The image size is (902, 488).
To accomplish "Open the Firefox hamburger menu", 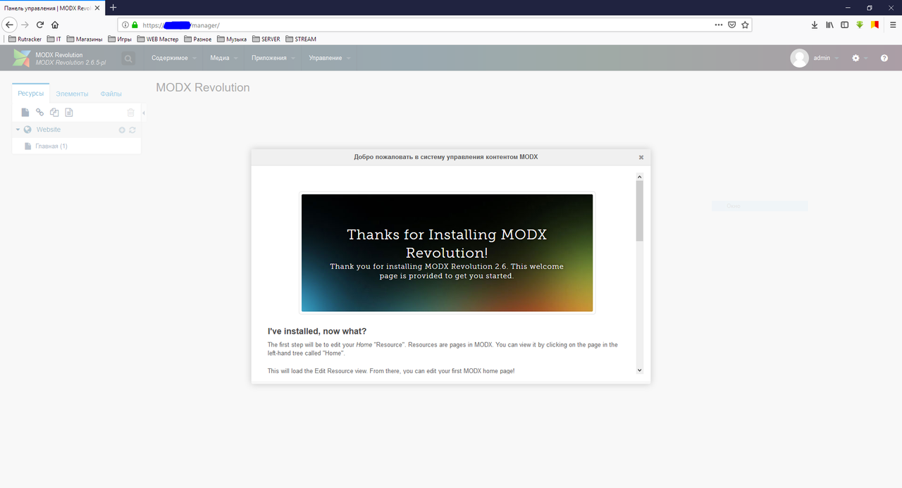I will pos(893,25).
